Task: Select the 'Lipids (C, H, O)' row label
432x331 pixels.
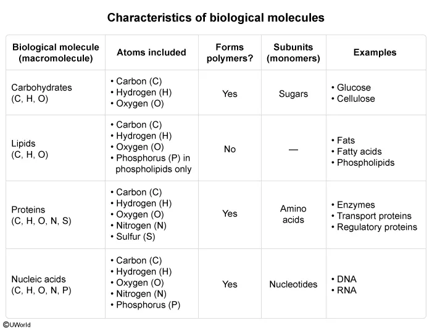Action: coord(30,149)
